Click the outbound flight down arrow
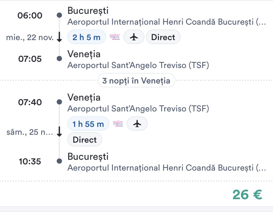 click(59, 37)
